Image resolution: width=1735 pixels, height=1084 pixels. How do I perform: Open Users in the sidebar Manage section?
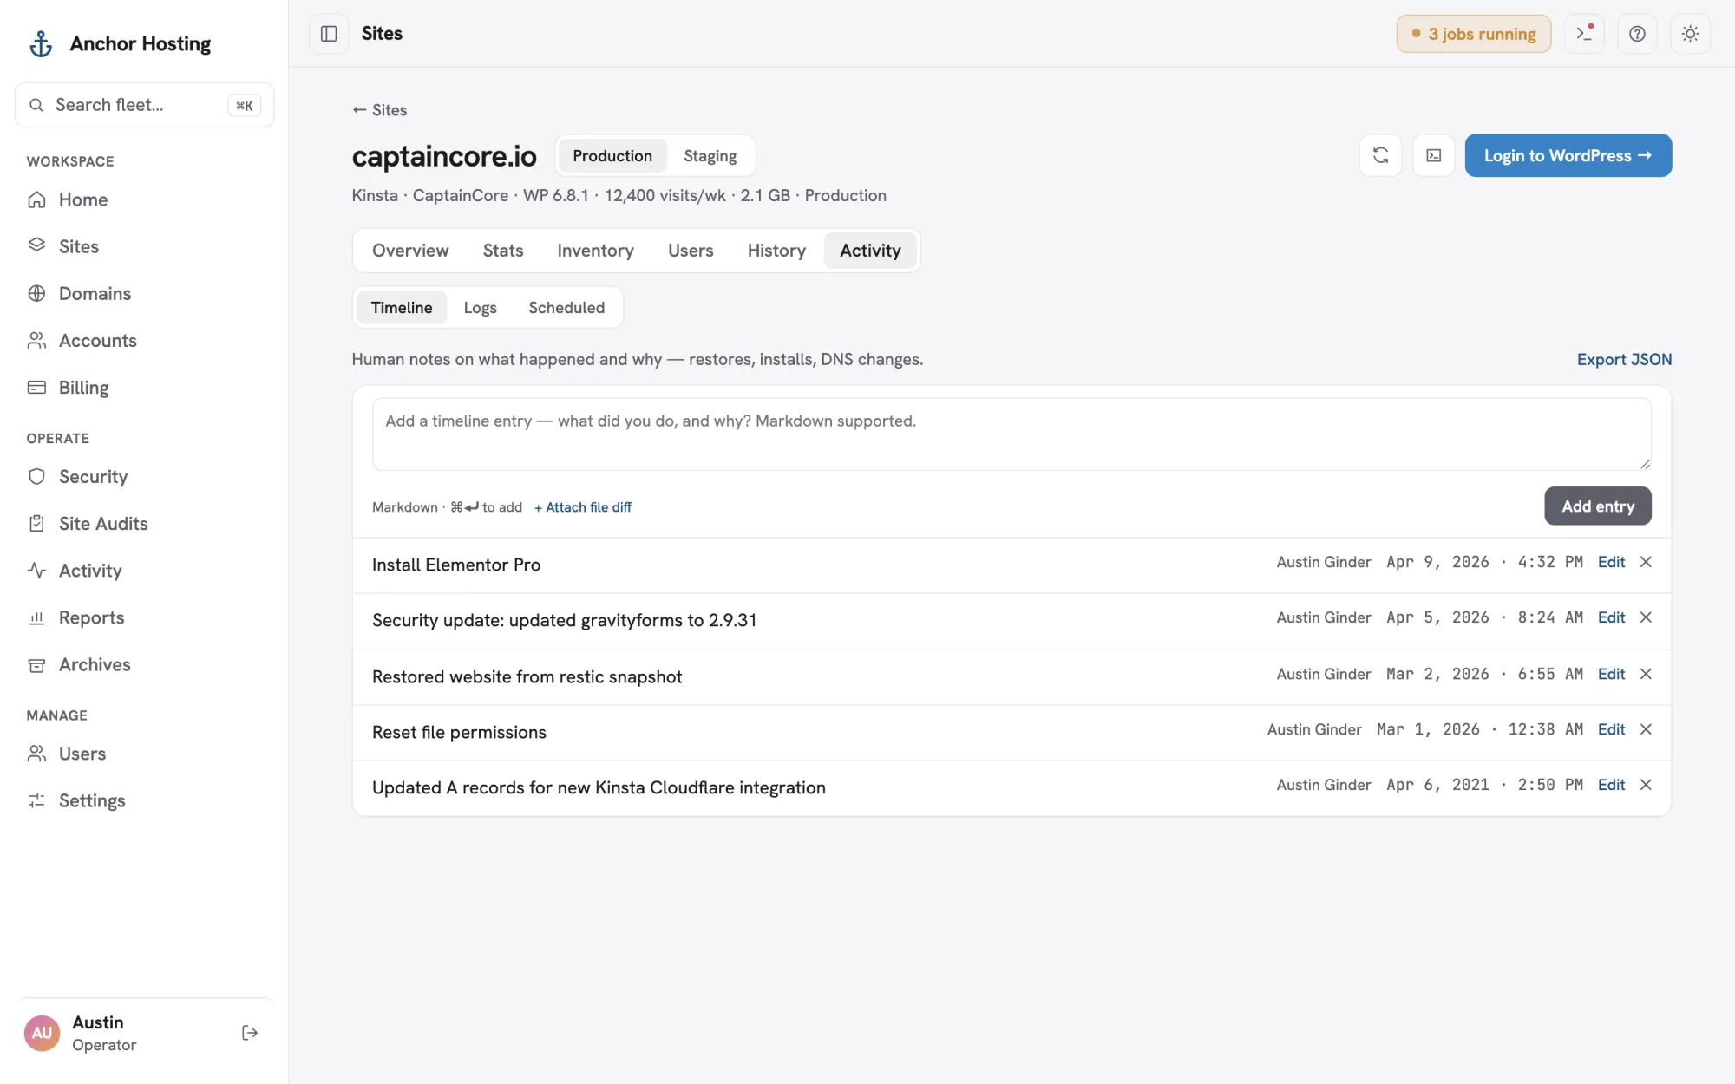coord(144,754)
